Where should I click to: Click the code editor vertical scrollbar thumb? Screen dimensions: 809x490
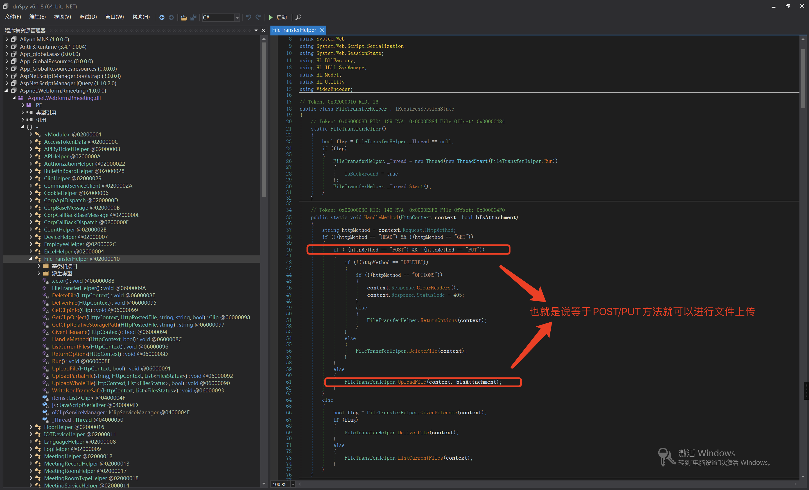click(x=803, y=78)
